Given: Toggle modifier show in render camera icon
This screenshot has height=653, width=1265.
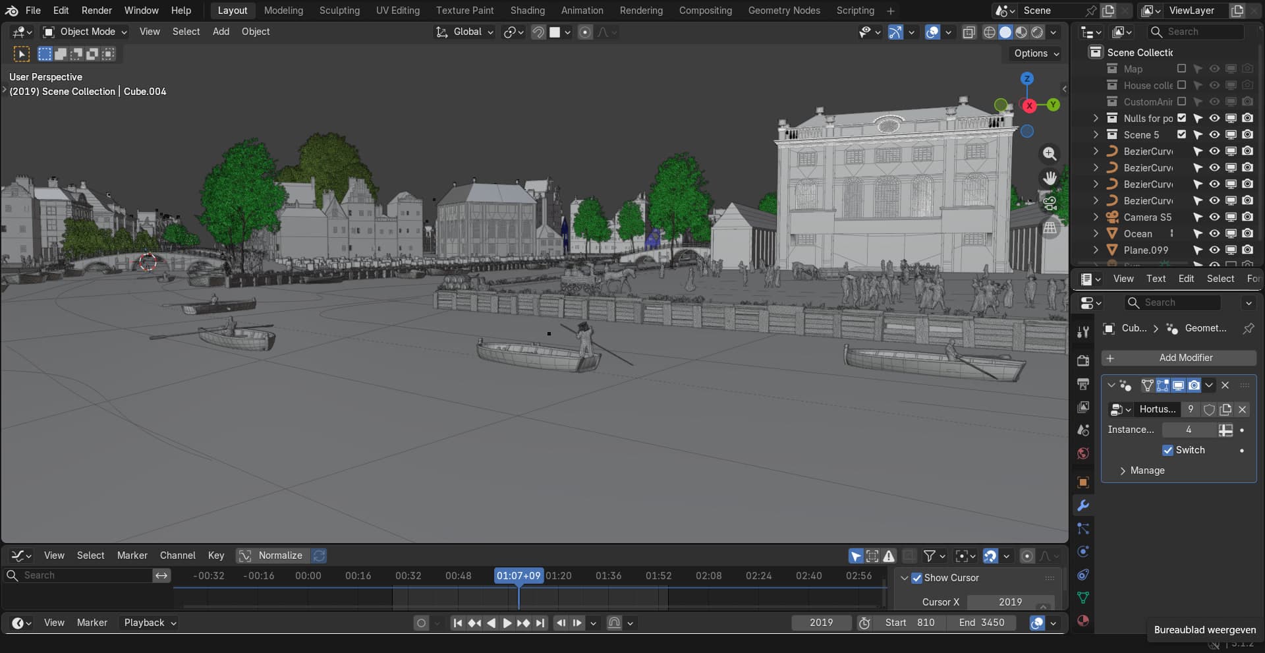Looking at the screenshot, I should coord(1194,385).
